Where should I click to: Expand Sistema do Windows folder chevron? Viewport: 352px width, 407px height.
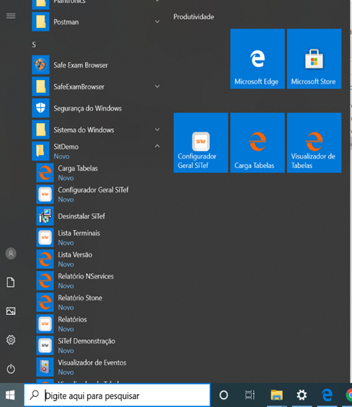click(x=157, y=129)
